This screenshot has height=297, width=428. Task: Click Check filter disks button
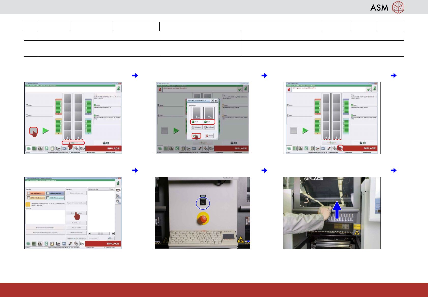[77, 223]
